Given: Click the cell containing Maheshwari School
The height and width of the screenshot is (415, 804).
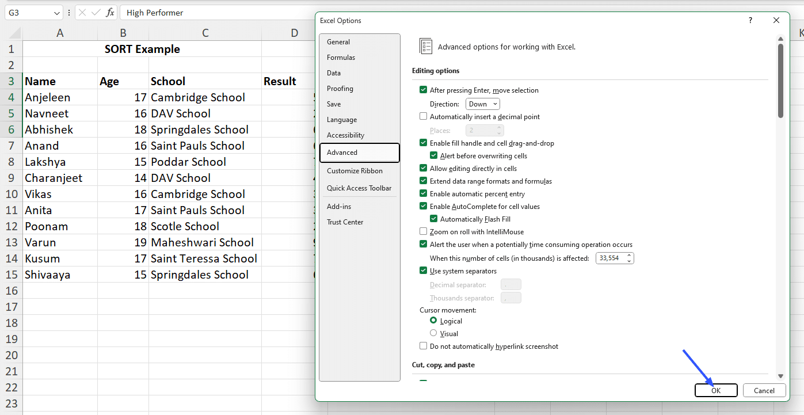Looking at the screenshot, I should coord(205,242).
